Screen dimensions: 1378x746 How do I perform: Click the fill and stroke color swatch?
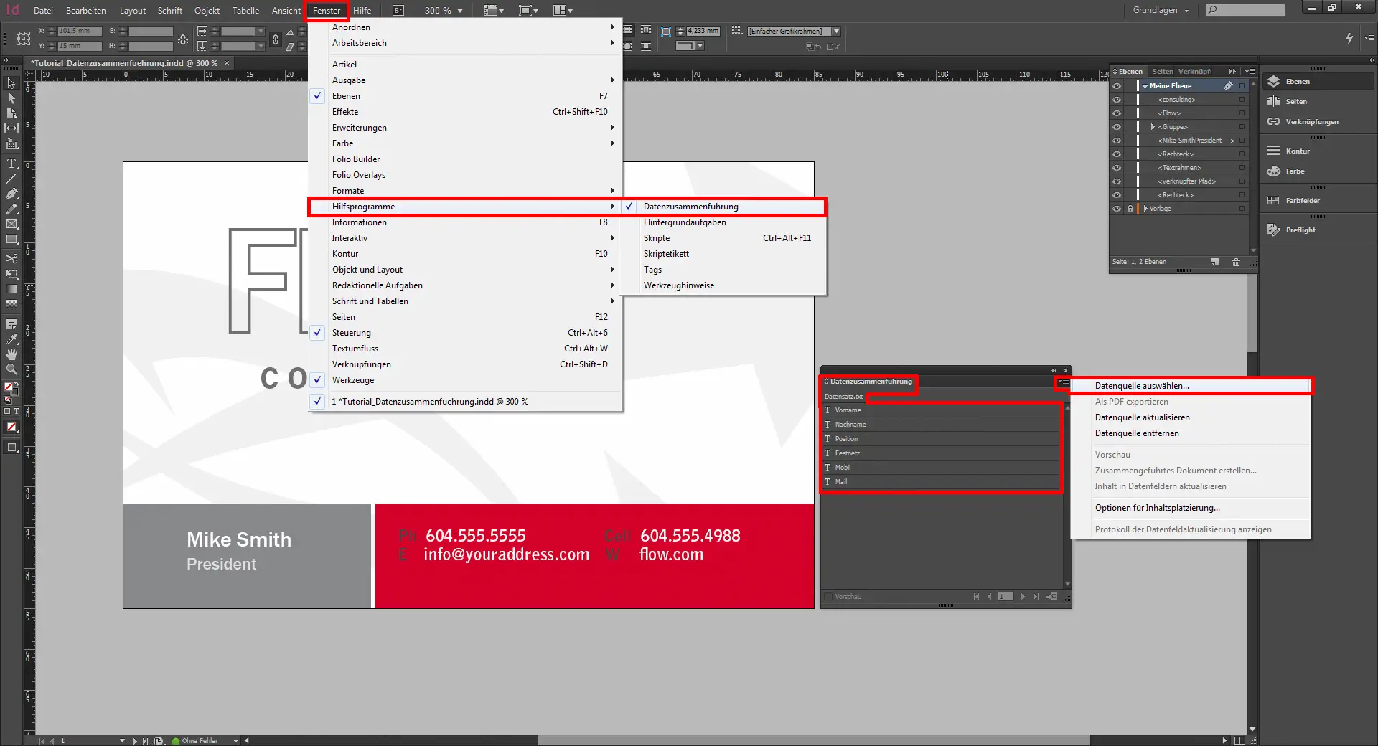click(x=10, y=388)
